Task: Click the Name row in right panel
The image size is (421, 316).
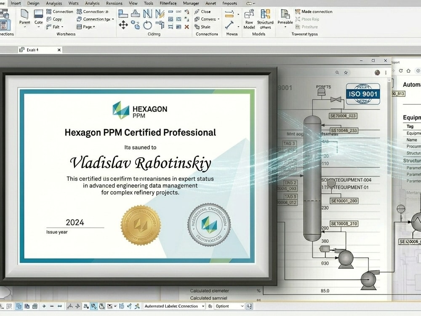Action: pyautogui.click(x=412, y=140)
